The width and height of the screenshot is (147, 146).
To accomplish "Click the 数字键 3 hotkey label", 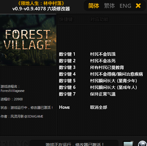I will click(x=67, y=67).
